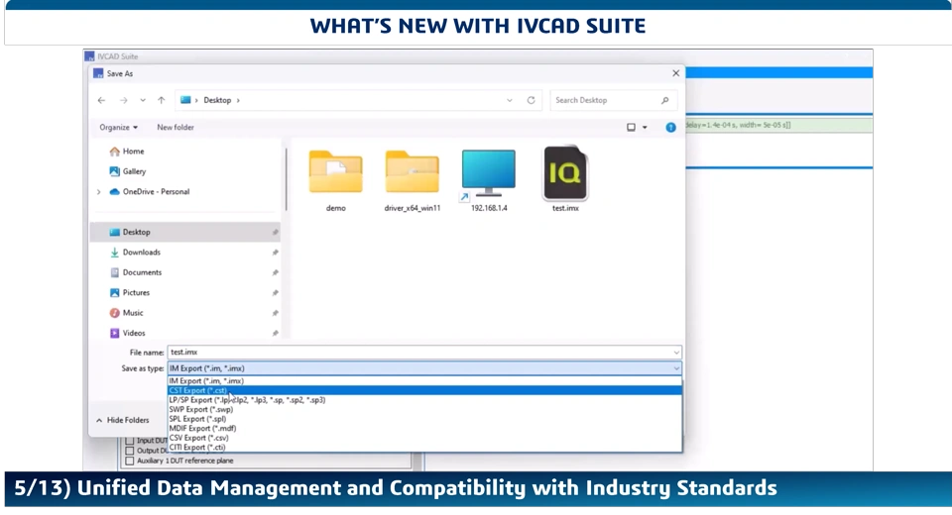Choose IM Export (*.im, *.imx) option

tap(424, 381)
